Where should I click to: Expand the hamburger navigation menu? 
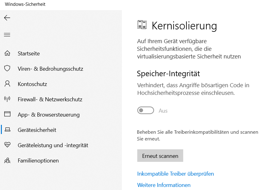tap(7, 35)
